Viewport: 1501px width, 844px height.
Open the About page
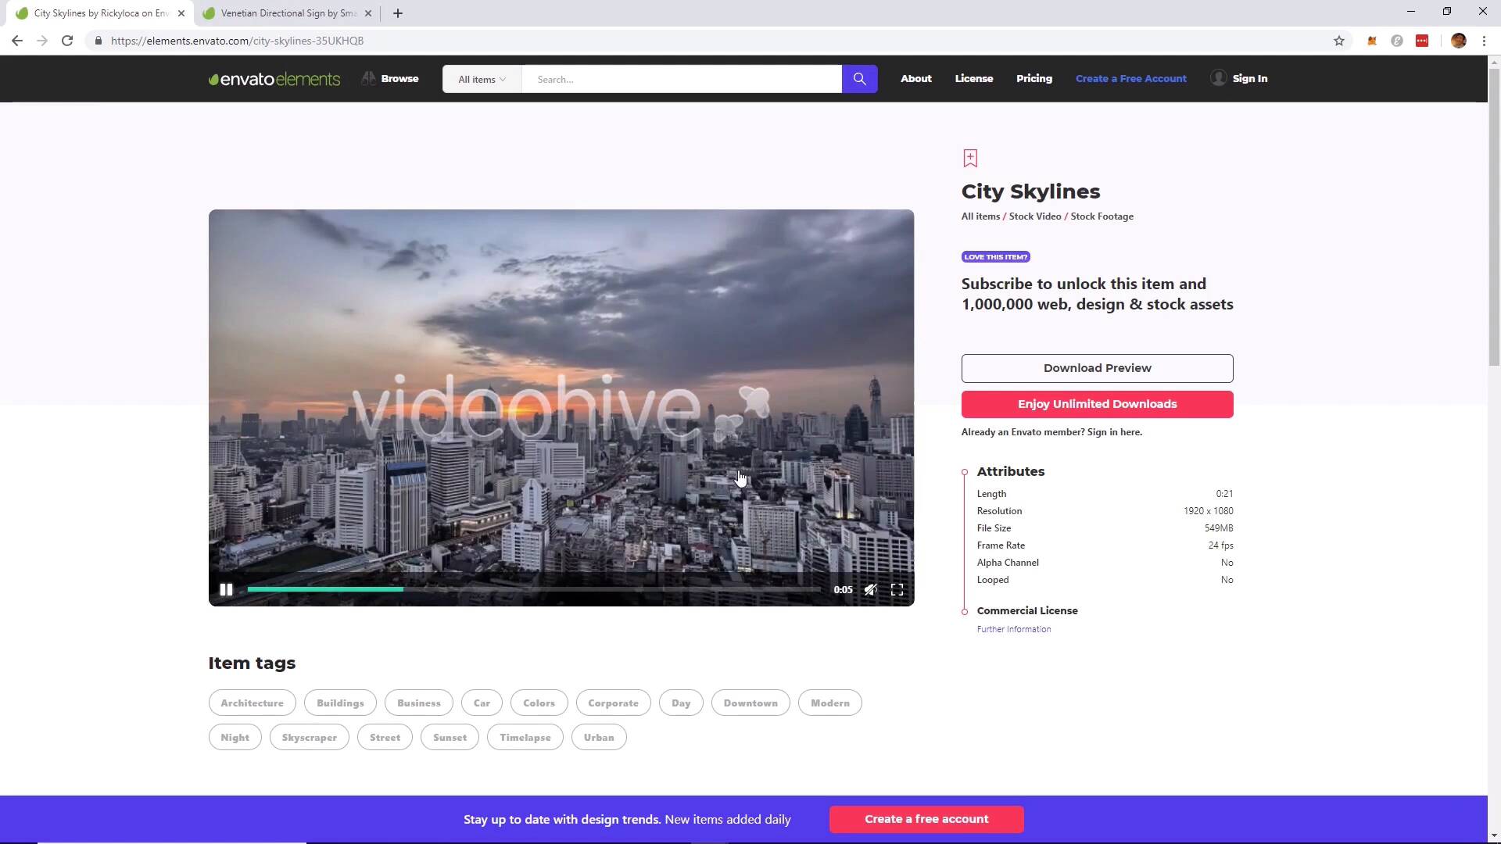[x=915, y=78]
